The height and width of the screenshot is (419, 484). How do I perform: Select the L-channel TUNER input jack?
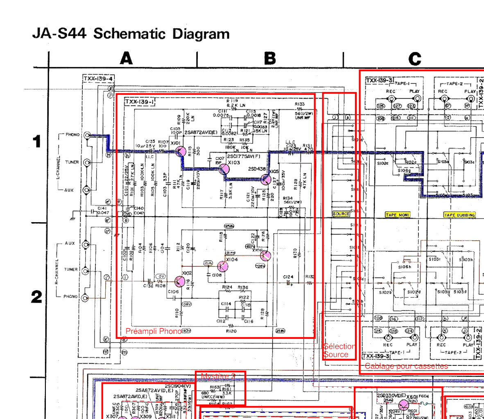click(87, 162)
